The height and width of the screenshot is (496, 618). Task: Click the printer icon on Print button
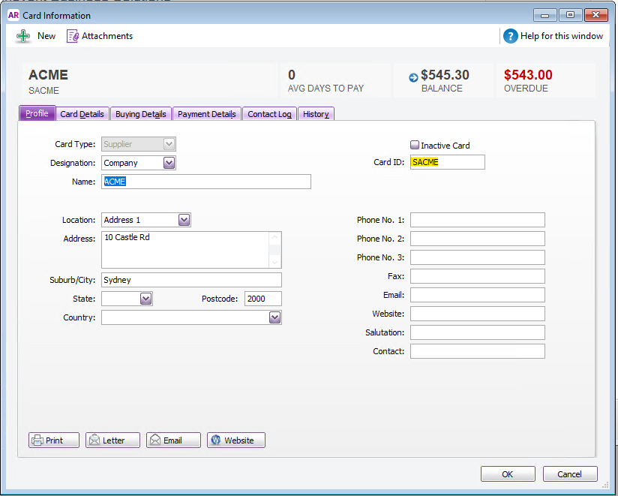37,440
